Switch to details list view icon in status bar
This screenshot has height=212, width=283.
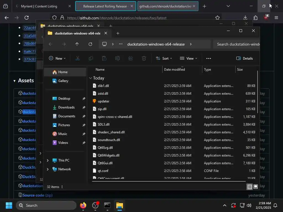(250, 187)
